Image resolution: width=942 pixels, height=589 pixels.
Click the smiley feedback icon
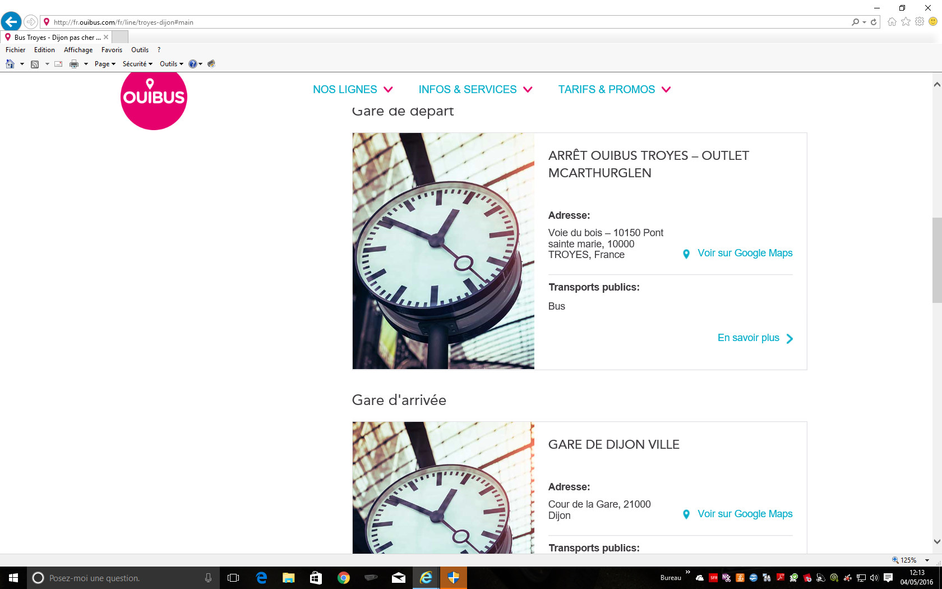coord(933,21)
